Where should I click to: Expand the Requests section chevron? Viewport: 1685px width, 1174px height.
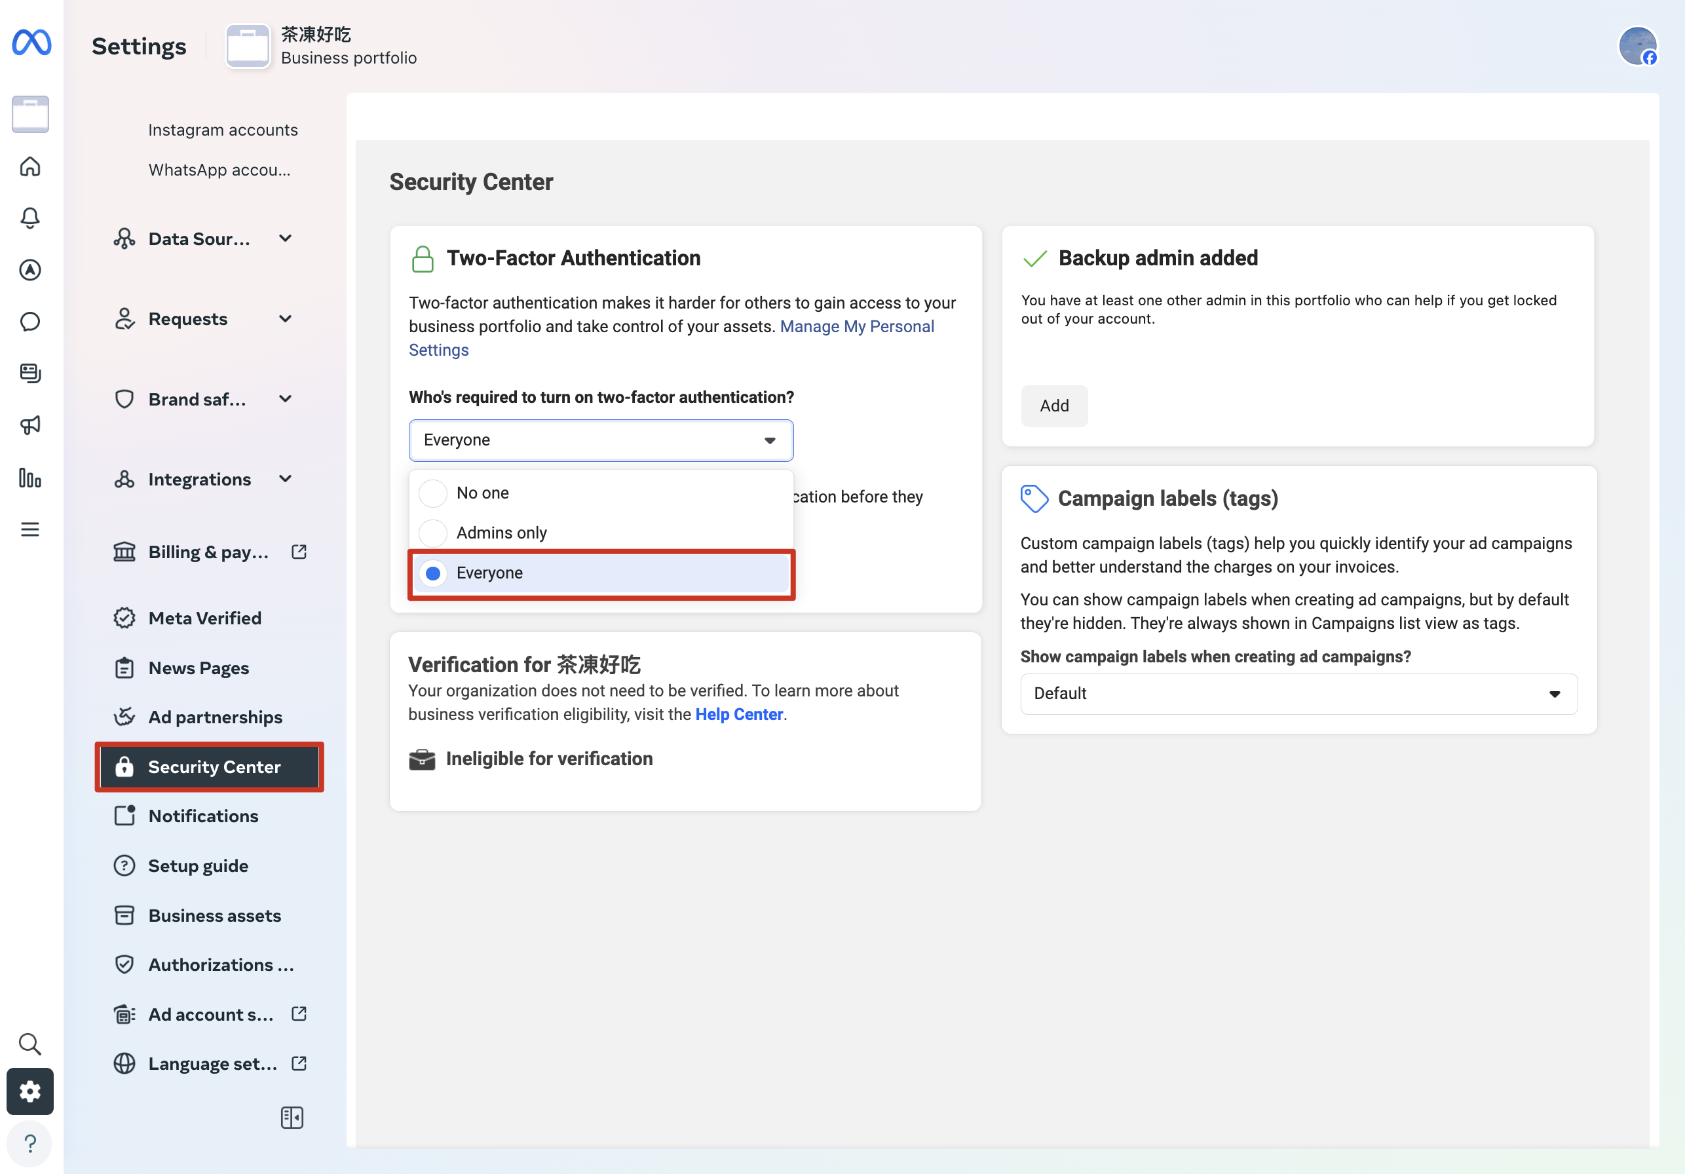tap(286, 318)
